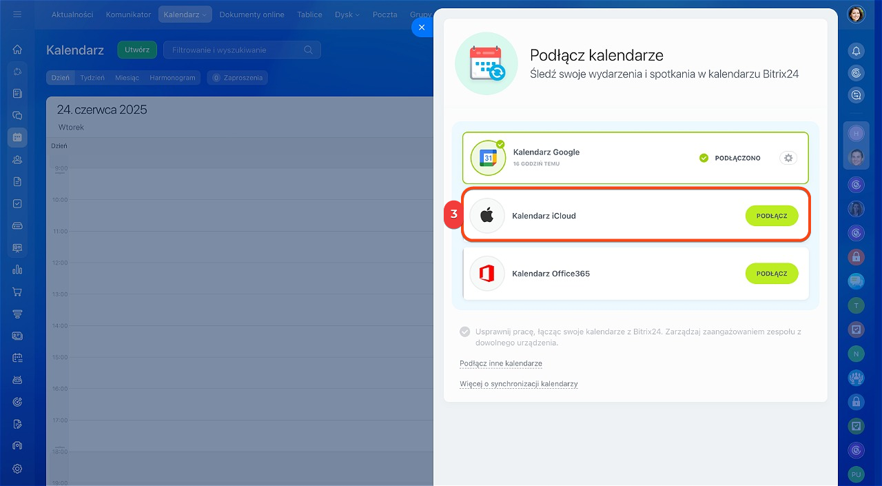
Task: Open the checkmark tasks icon in left sidebar
Action: tap(17, 203)
